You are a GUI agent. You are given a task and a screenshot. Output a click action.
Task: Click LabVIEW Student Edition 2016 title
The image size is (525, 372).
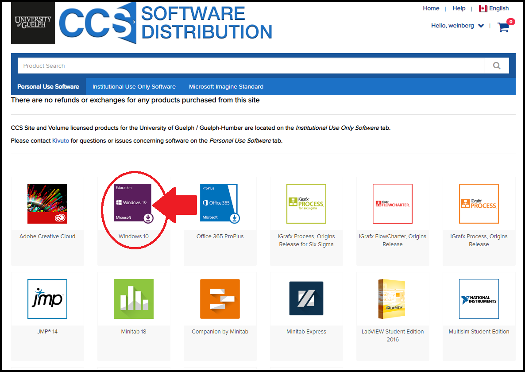pyautogui.click(x=392, y=336)
